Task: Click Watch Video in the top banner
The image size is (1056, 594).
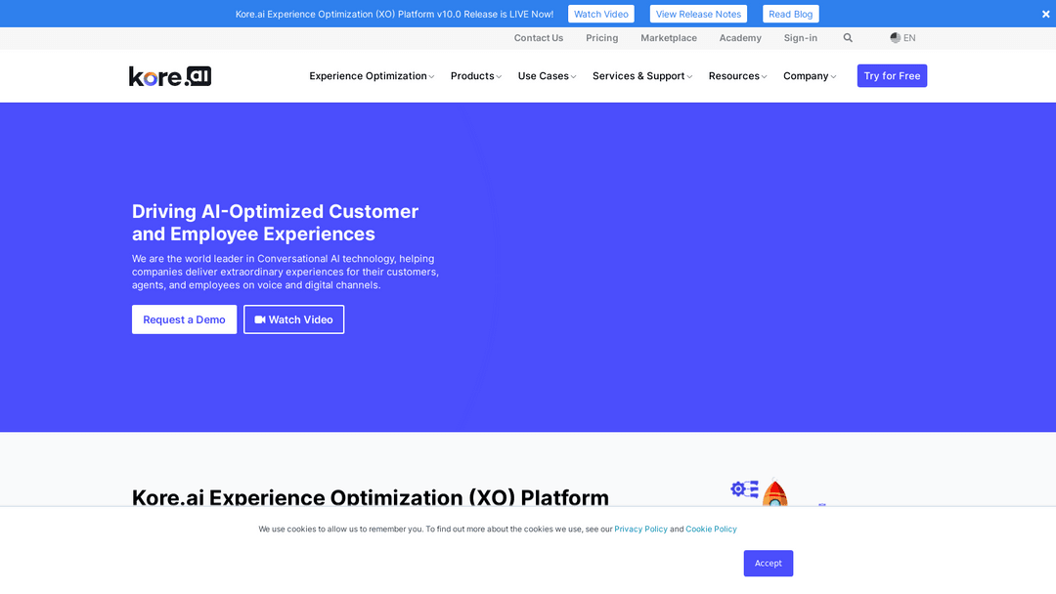Action: [x=600, y=14]
